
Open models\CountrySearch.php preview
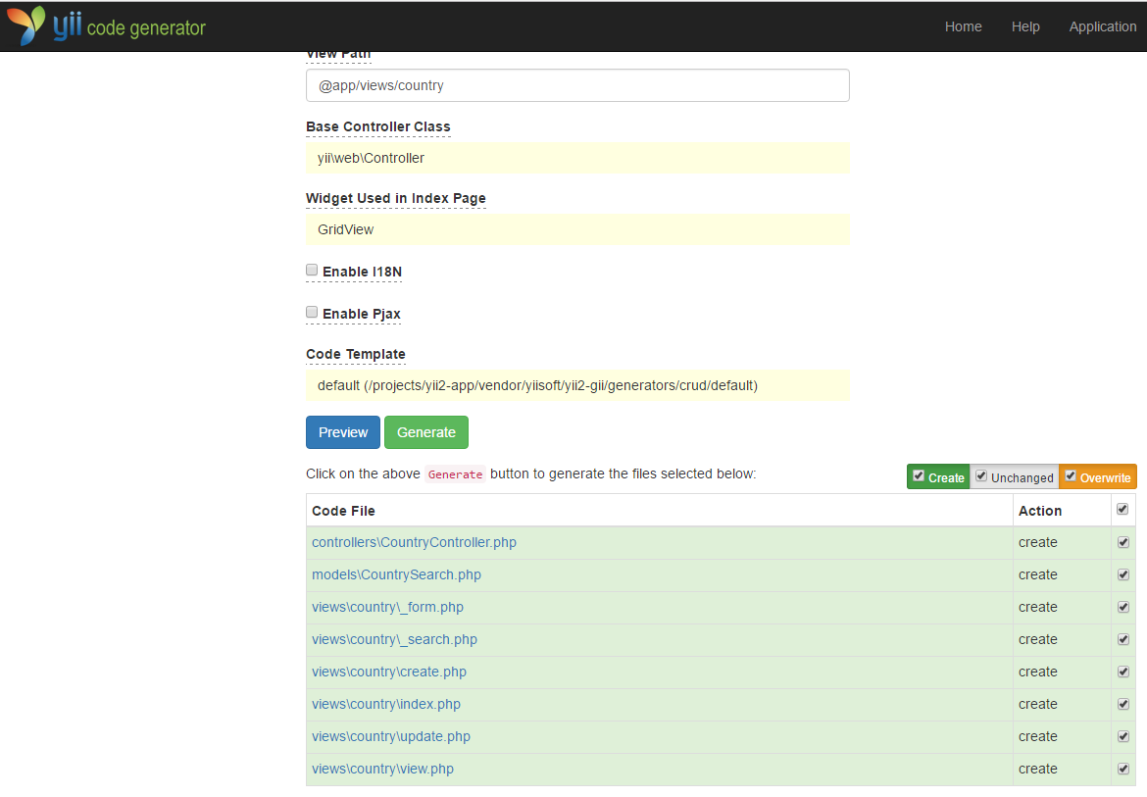coord(396,573)
